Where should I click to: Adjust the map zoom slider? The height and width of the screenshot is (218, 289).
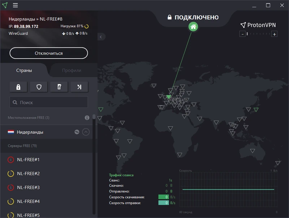click(x=258, y=34)
